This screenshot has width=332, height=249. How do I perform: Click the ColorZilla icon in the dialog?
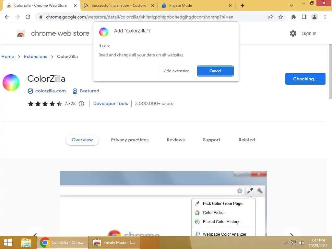[104, 32]
